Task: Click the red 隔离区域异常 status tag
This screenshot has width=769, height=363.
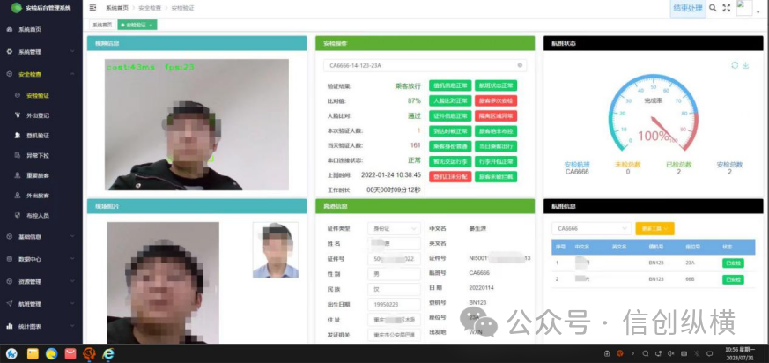Action: (496, 116)
